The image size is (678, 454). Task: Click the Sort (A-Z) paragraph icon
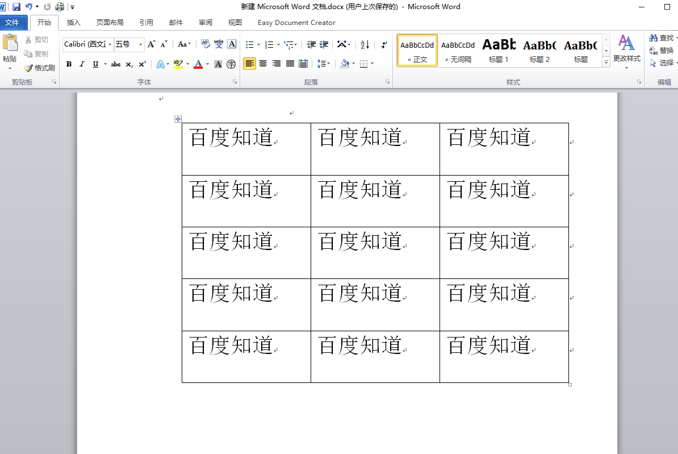point(365,44)
